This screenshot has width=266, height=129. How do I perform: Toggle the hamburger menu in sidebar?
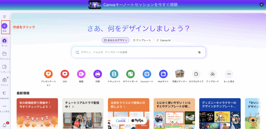[x=4, y=17]
